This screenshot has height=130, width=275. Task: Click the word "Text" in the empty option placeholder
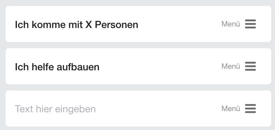point(24,109)
